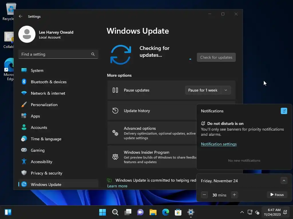Screen dimensions: 293x219
Task: Select the Microsoft Edge desktop shortcut
Action: 9,69
